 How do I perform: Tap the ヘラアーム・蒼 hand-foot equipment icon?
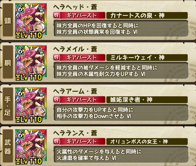point(31,105)
